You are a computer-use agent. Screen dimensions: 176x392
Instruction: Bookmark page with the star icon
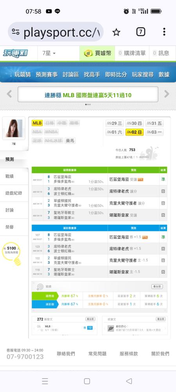116,32
